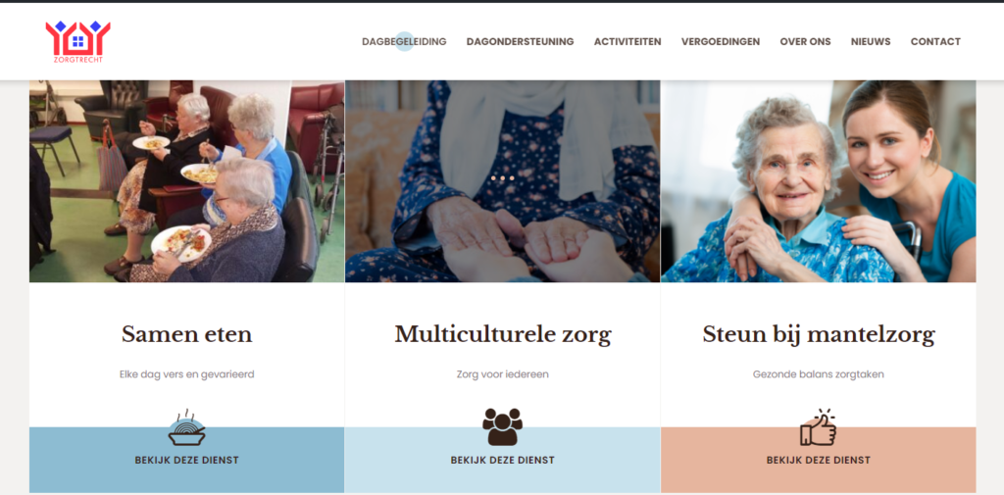Open the Nieuws page
The width and height of the screenshot is (1004, 495).
click(871, 41)
